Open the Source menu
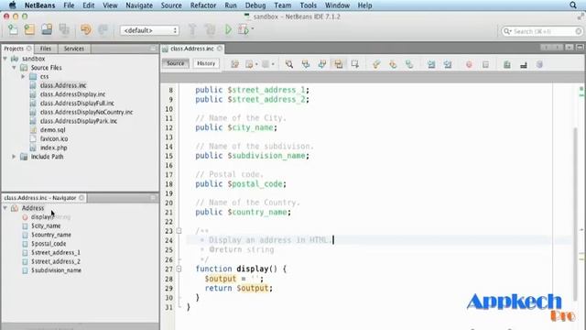 pyautogui.click(x=171, y=5)
